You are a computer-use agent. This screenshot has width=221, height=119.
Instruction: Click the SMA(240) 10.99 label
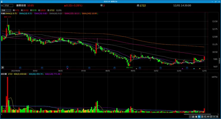point(89,14)
